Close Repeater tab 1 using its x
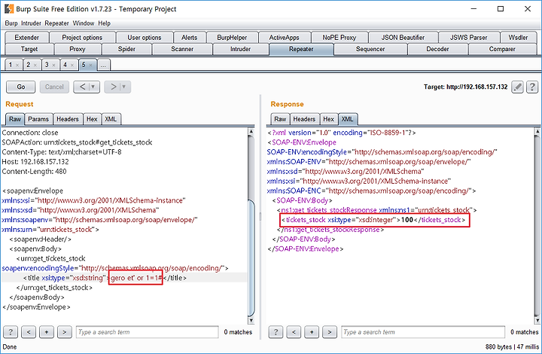 (17, 65)
